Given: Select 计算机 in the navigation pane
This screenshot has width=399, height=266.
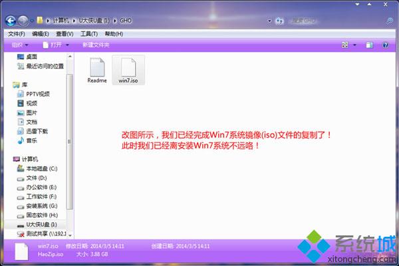Looking at the screenshot, I should [x=25, y=160].
